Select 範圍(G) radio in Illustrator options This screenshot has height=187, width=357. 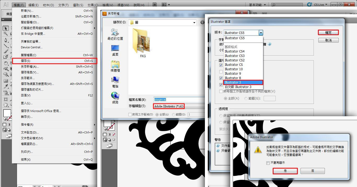[246, 98]
